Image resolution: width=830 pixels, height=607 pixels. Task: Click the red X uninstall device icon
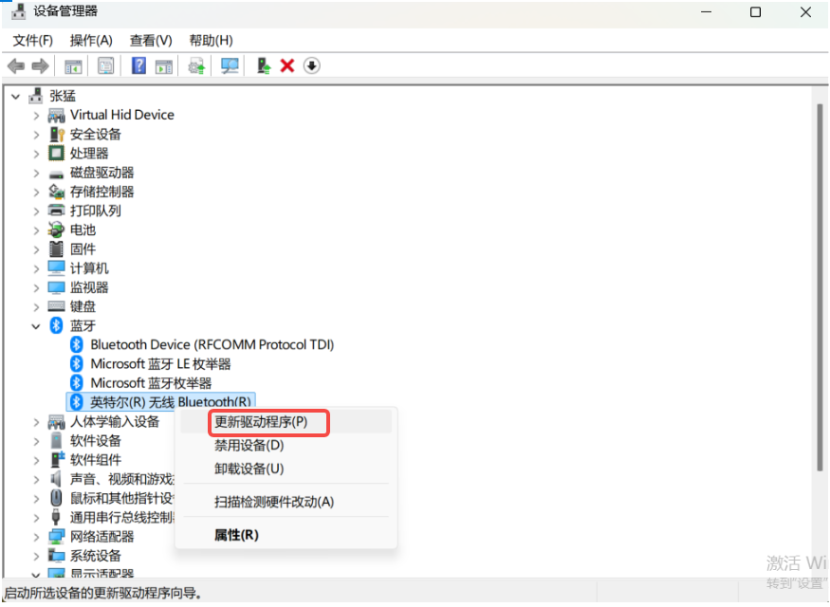click(287, 65)
